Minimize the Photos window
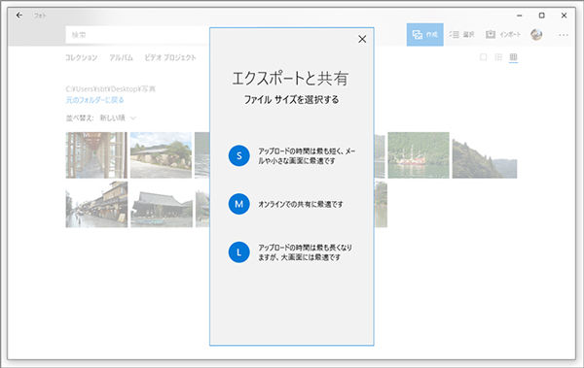The image size is (584, 368). point(520,16)
